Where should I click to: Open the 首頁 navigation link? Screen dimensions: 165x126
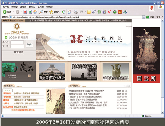coord(31,21)
